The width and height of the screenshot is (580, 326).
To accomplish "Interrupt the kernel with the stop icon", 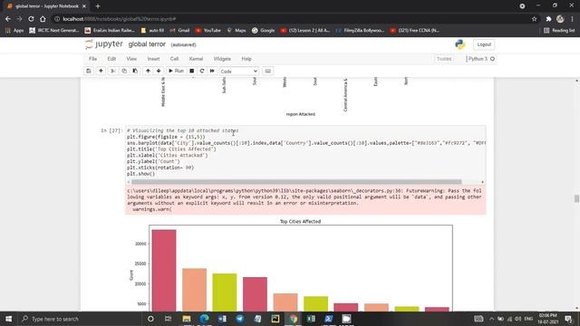I will pos(191,71).
